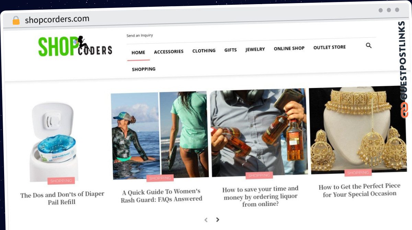
Task: Open the Online Shop menu item
Action: tap(289, 48)
